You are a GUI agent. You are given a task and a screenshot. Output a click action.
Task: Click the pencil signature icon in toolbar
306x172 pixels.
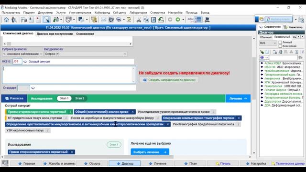[x=129, y=20]
